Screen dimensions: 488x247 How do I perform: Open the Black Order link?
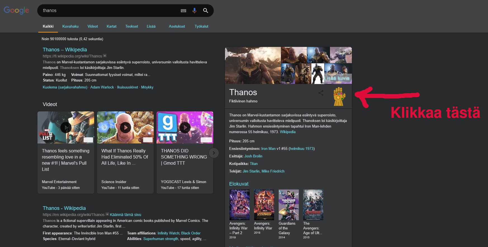(191, 233)
